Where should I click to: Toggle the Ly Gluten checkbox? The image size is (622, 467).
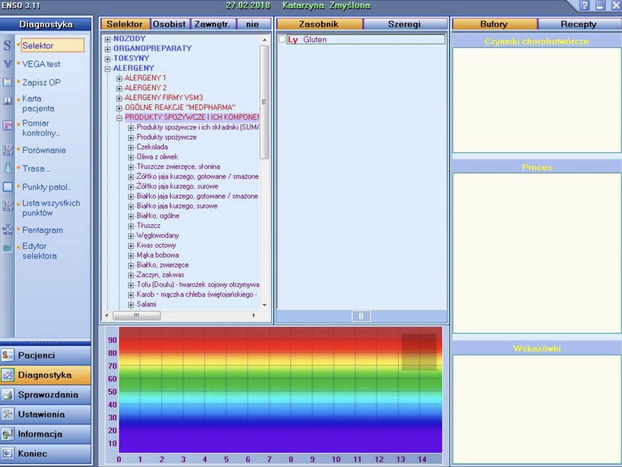tap(282, 39)
